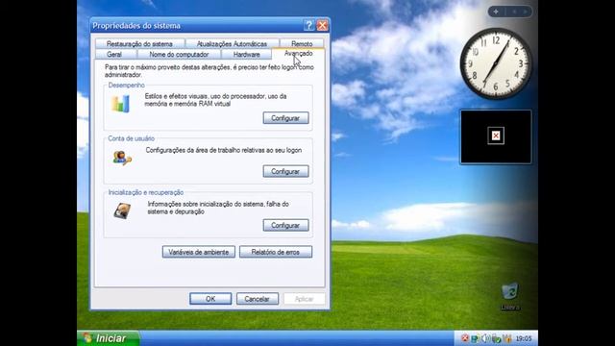Open Variáveis de ambiente

point(199,252)
